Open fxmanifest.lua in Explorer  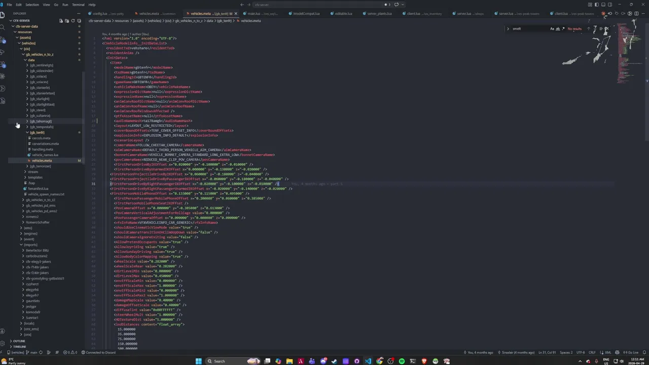[x=38, y=189]
